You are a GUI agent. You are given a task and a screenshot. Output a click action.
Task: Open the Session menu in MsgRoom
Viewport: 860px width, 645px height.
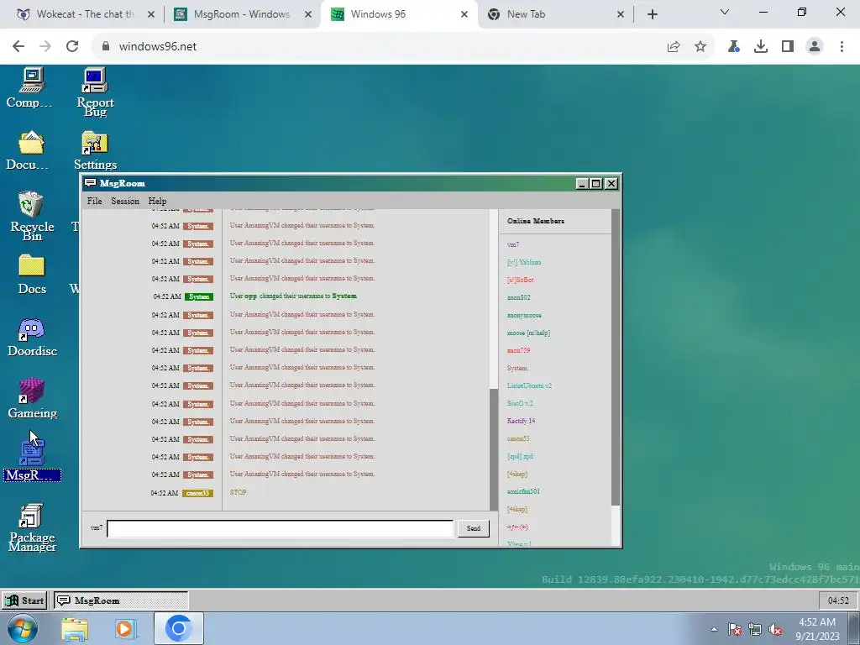(x=125, y=201)
